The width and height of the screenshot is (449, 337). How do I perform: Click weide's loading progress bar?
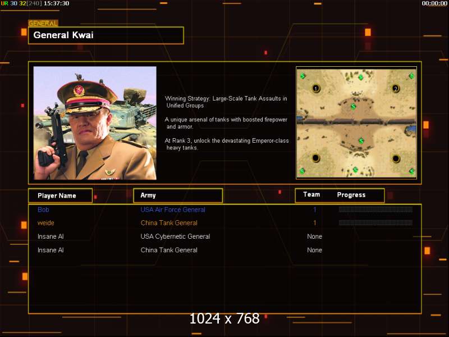(375, 222)
